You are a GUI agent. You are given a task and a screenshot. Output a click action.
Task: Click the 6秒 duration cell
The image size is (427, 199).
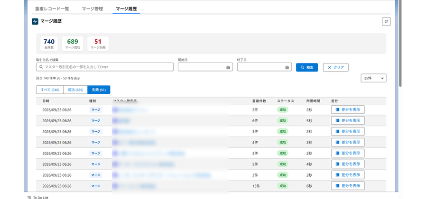309,186
